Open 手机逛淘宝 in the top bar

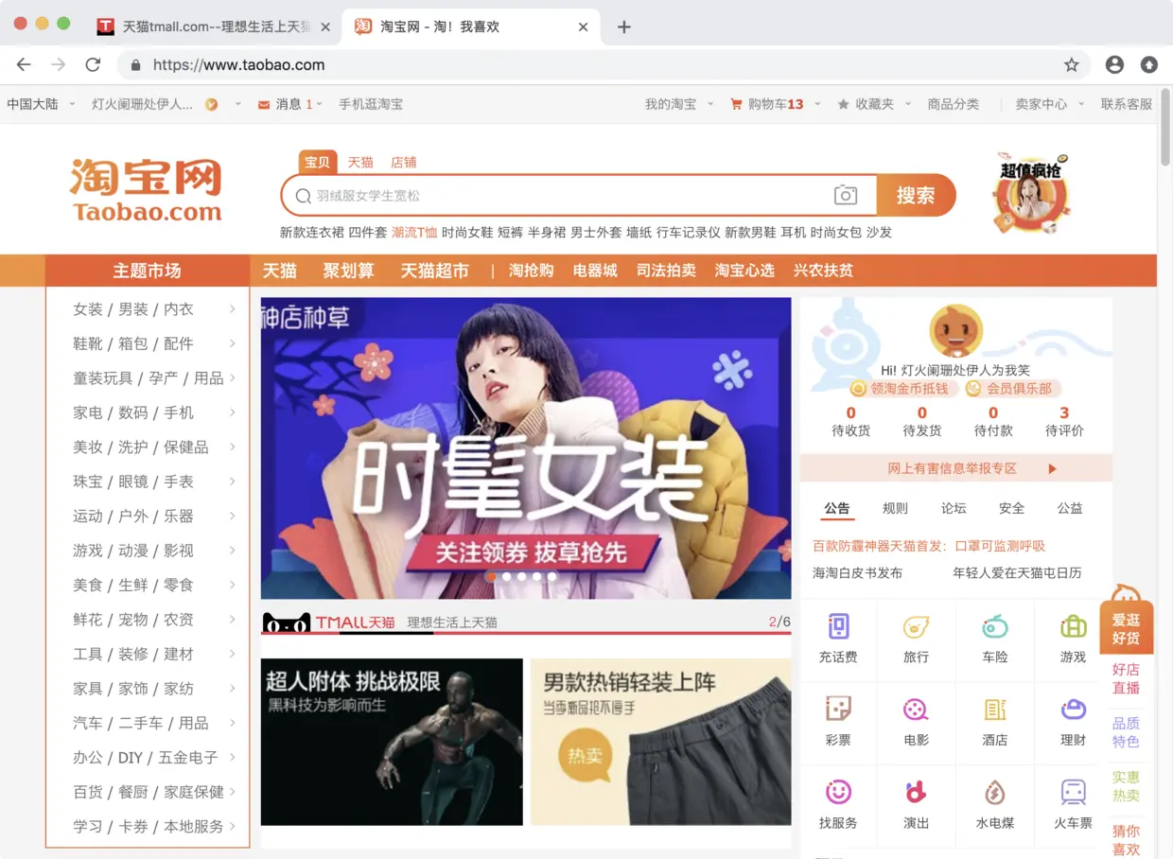click(x=371, y=104)
